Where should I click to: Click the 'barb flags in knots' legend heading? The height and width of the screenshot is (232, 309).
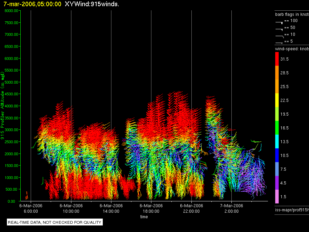[x=292, y=14]
